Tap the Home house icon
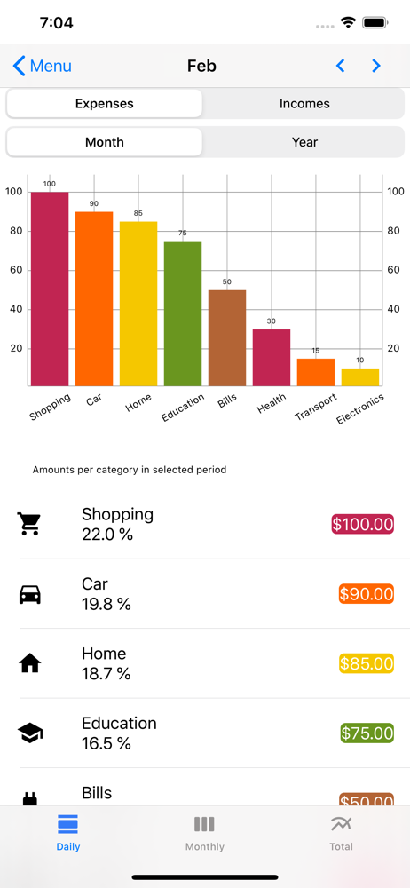Image resolution: width=410 pixels, height=888 pixels. click(30, 663)
